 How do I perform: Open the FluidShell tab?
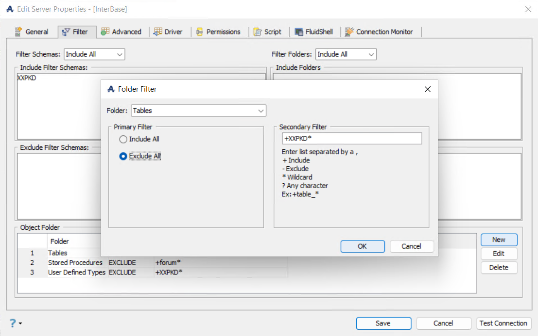314,32
